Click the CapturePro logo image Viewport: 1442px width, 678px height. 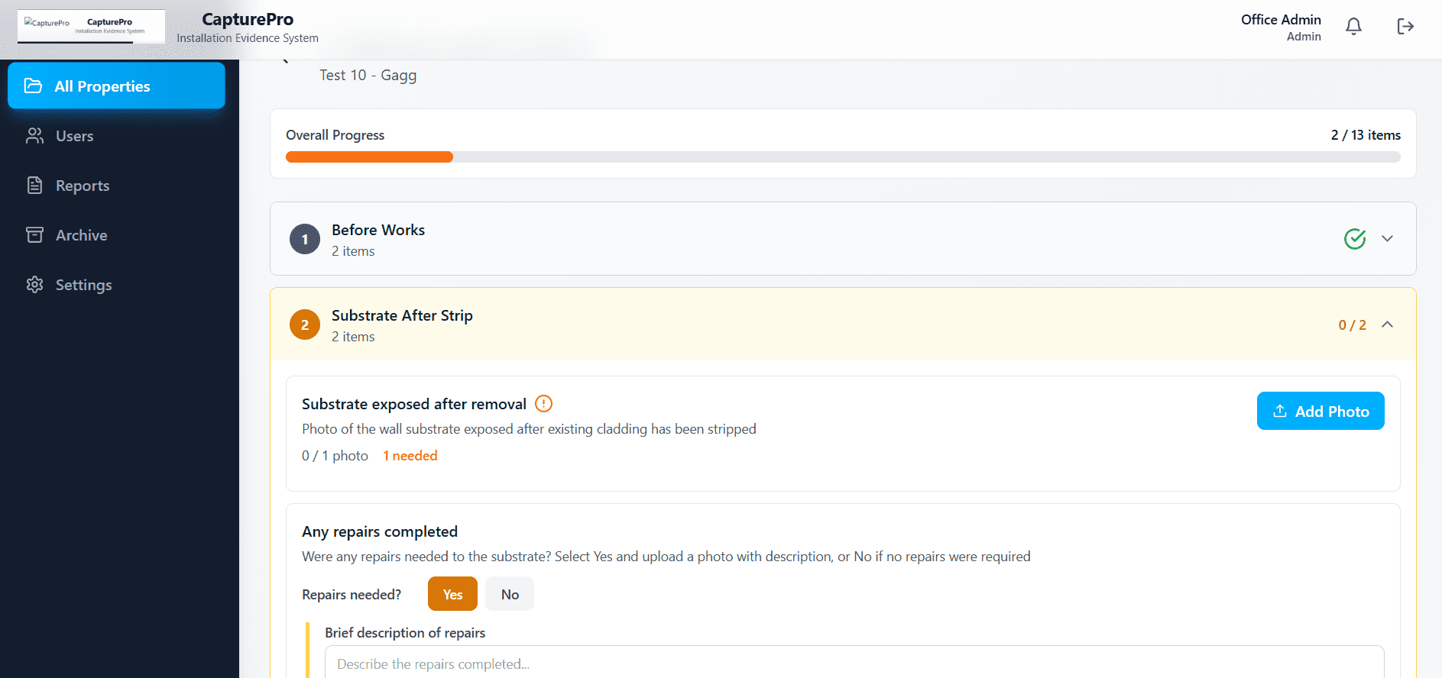pos(91,27)
